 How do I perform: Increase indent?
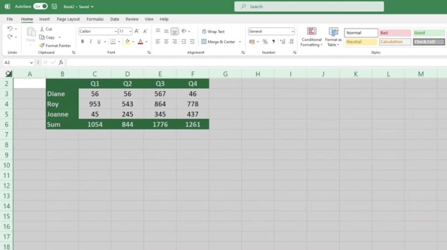click(193, 41)
